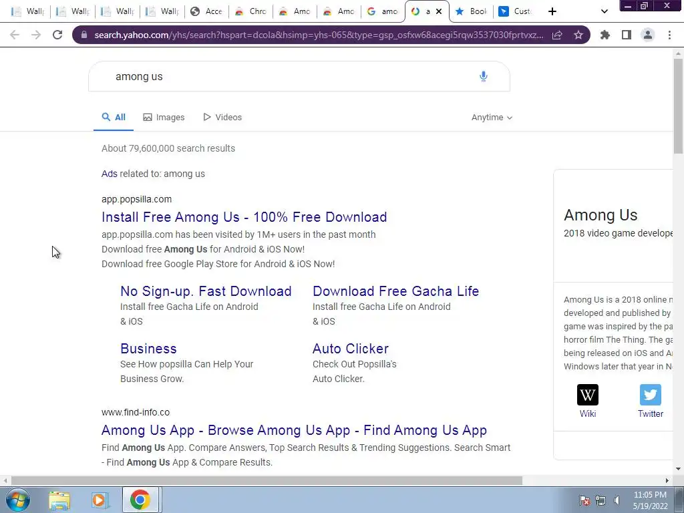Toggle the browser side panel icon

click(x=627, y=35)
